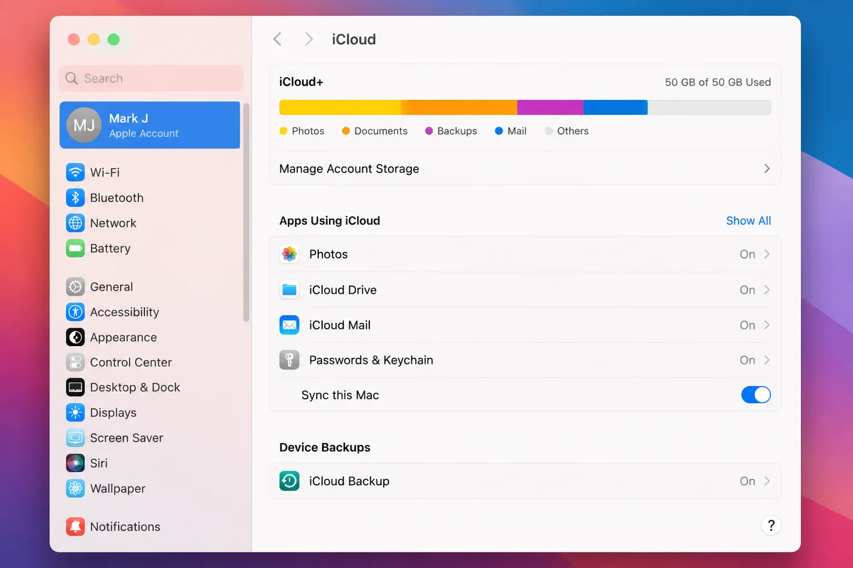Image resolution: width=853 pixels, height=568 pixels.
Task: Click the Wi-Fi icon in sidebar
Action: (76, 173)
